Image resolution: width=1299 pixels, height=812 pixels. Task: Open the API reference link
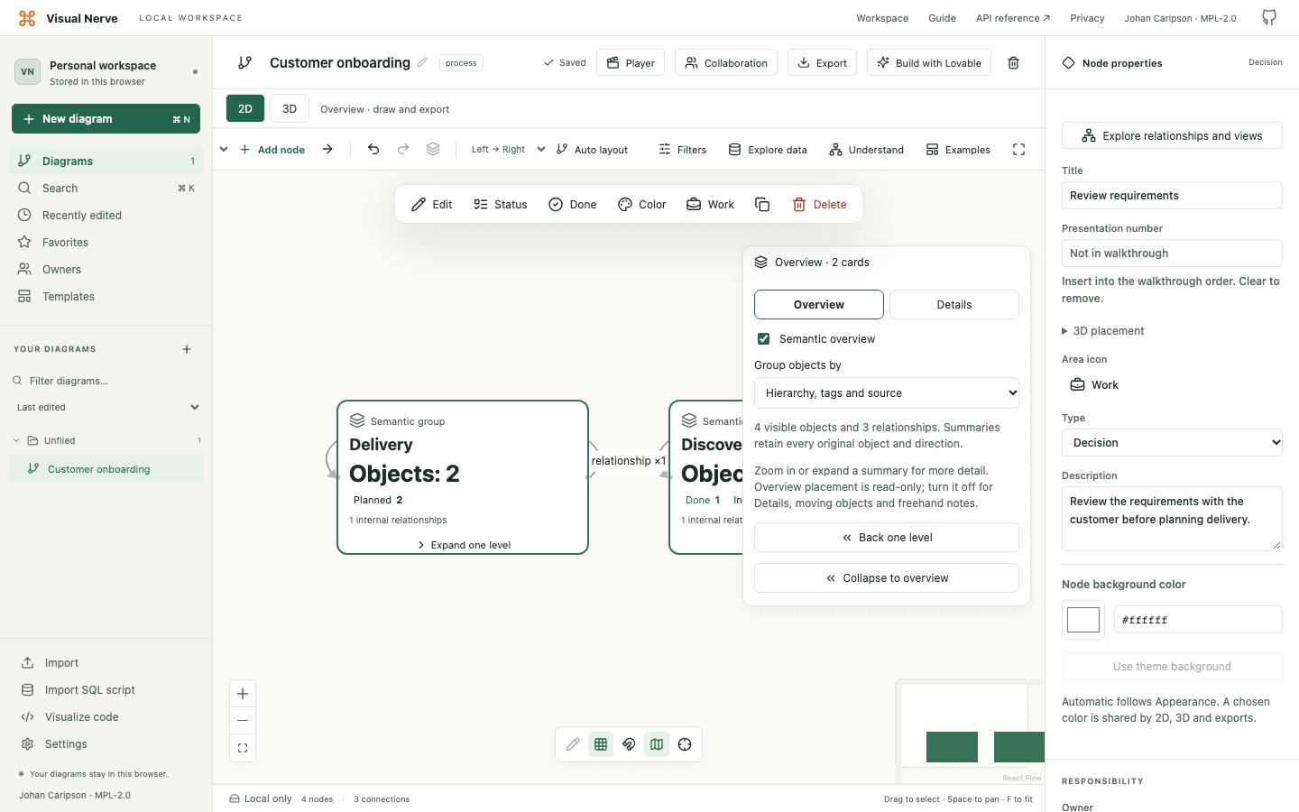click(1013, 18)
